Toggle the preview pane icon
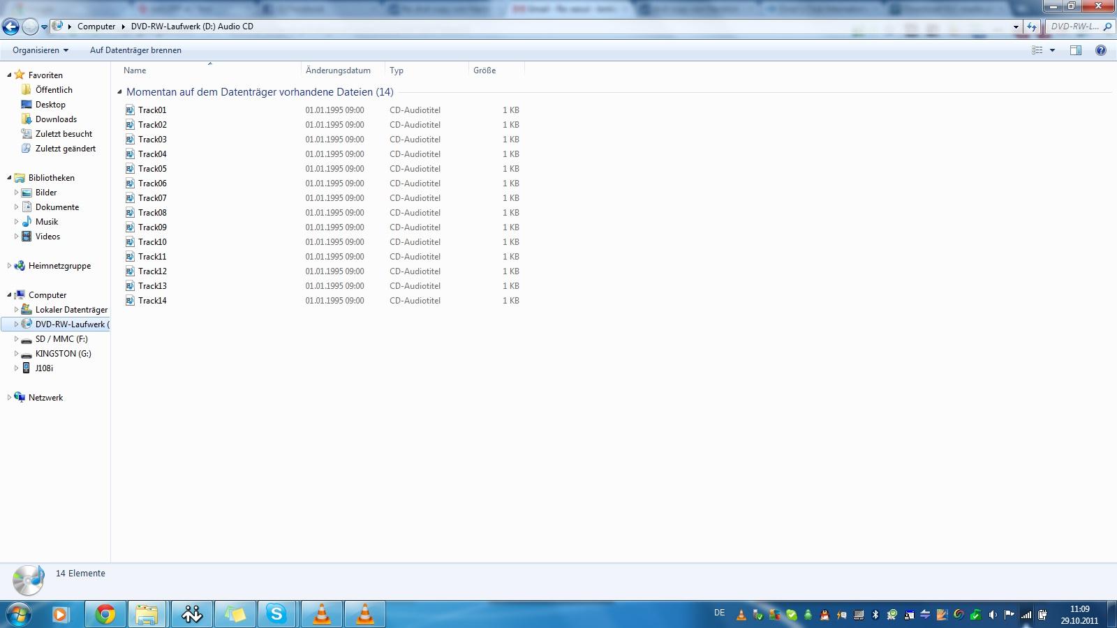Viewport: 1117px width, 628px height. point(1076,50)
